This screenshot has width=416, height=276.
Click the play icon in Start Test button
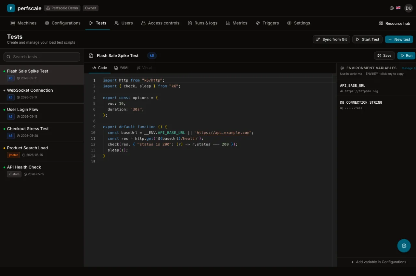coord(358,40)
